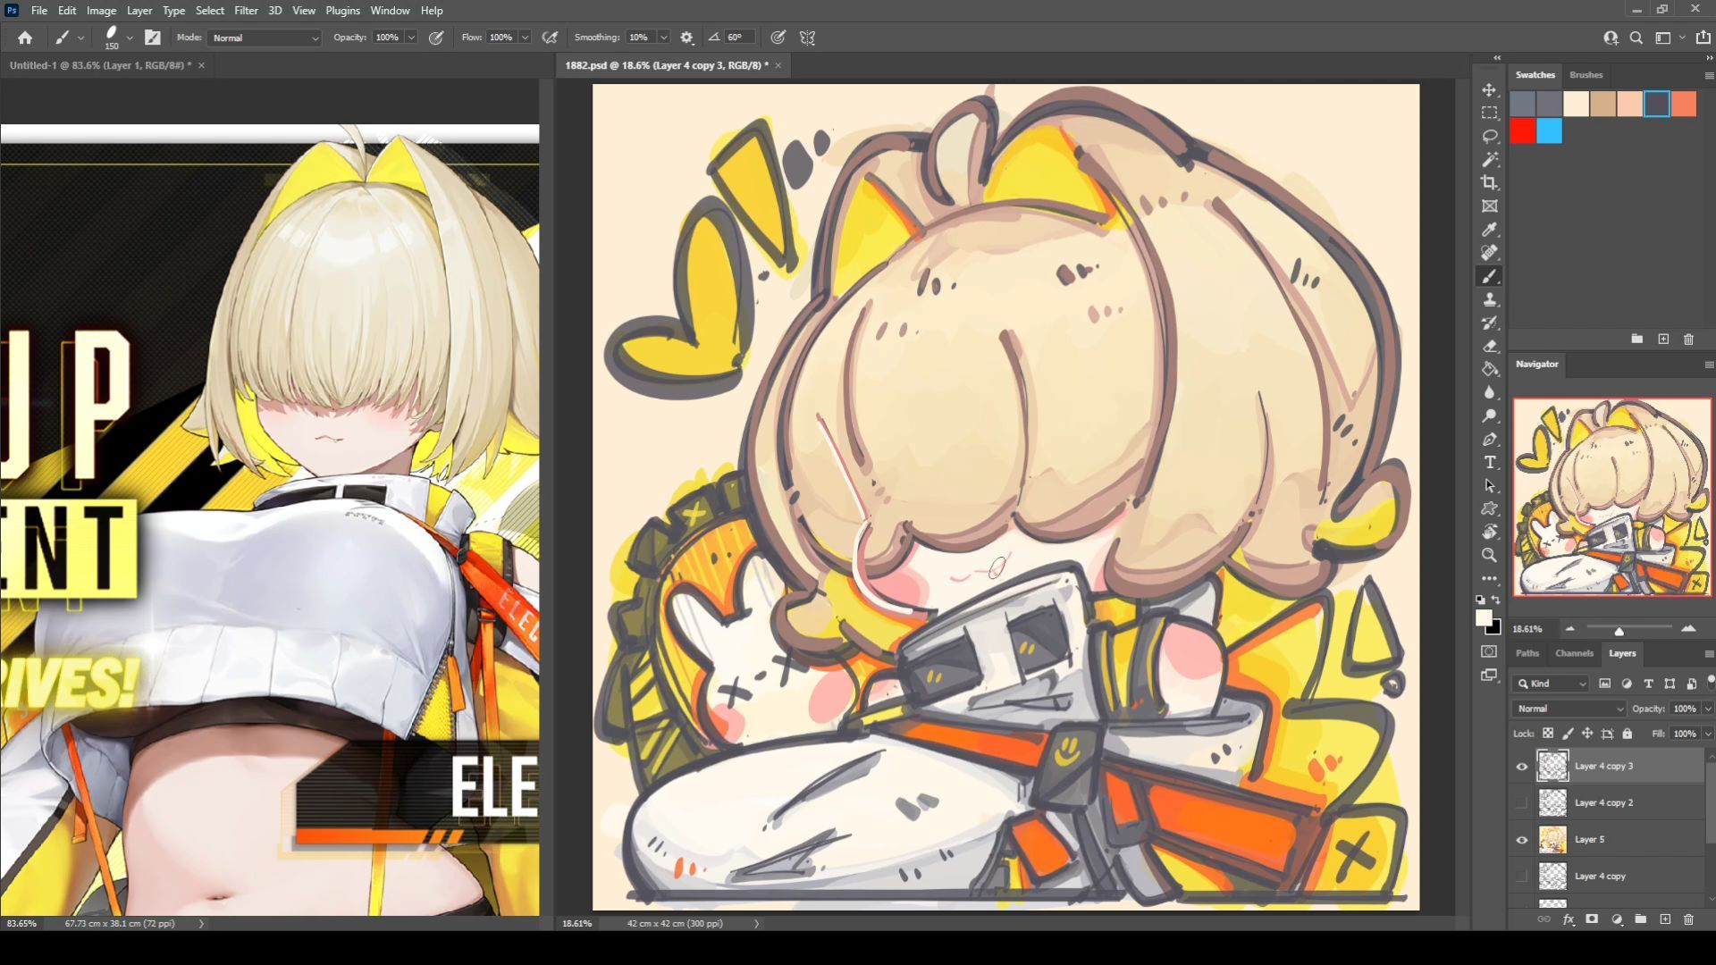Select the Frame tool

1489,206
